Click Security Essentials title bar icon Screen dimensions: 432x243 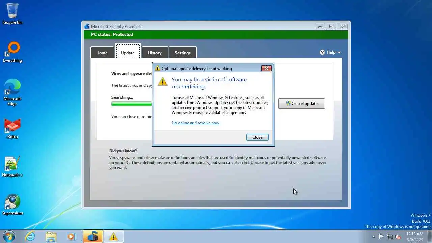(x=87, y=27)
